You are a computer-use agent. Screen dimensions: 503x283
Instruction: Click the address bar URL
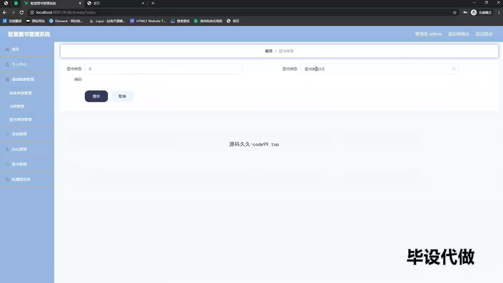click(x=66, y=12)
